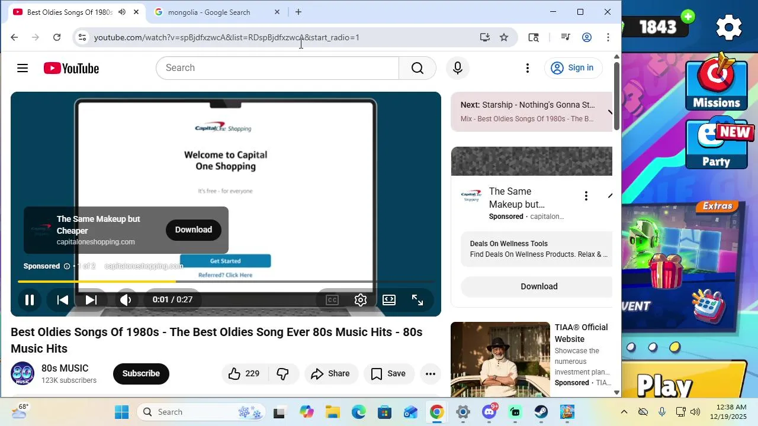Screen dimensions: 758x426
Task: Subscribe to 80s MUSIC channel
Action: click(x=141, y=373)
